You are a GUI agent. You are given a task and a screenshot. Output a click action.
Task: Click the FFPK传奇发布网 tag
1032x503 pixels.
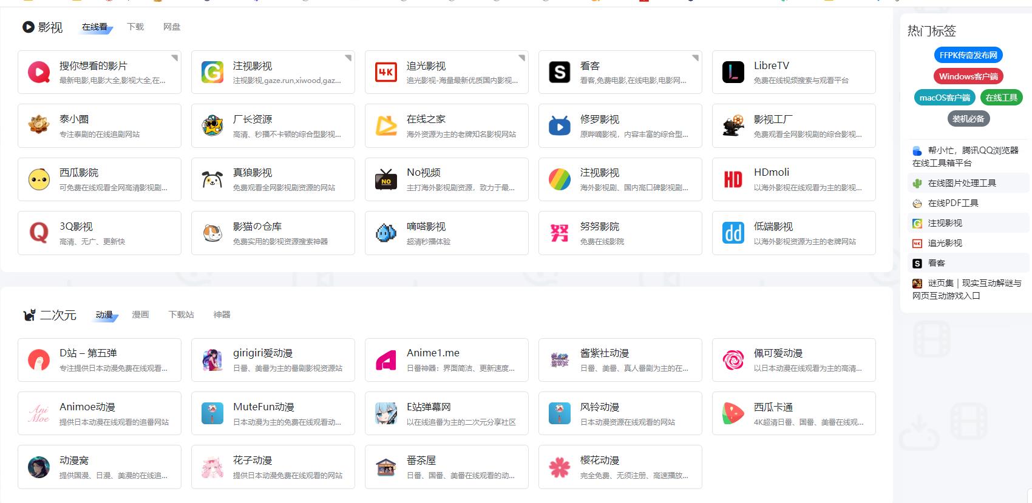[968, 55]
